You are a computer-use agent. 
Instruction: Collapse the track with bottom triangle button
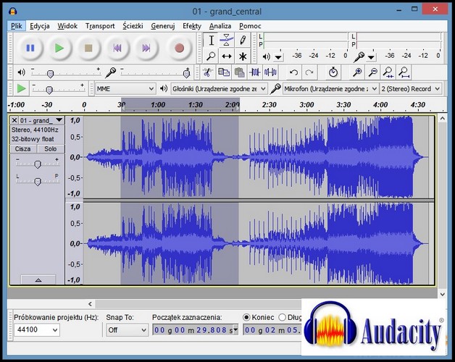38,280
